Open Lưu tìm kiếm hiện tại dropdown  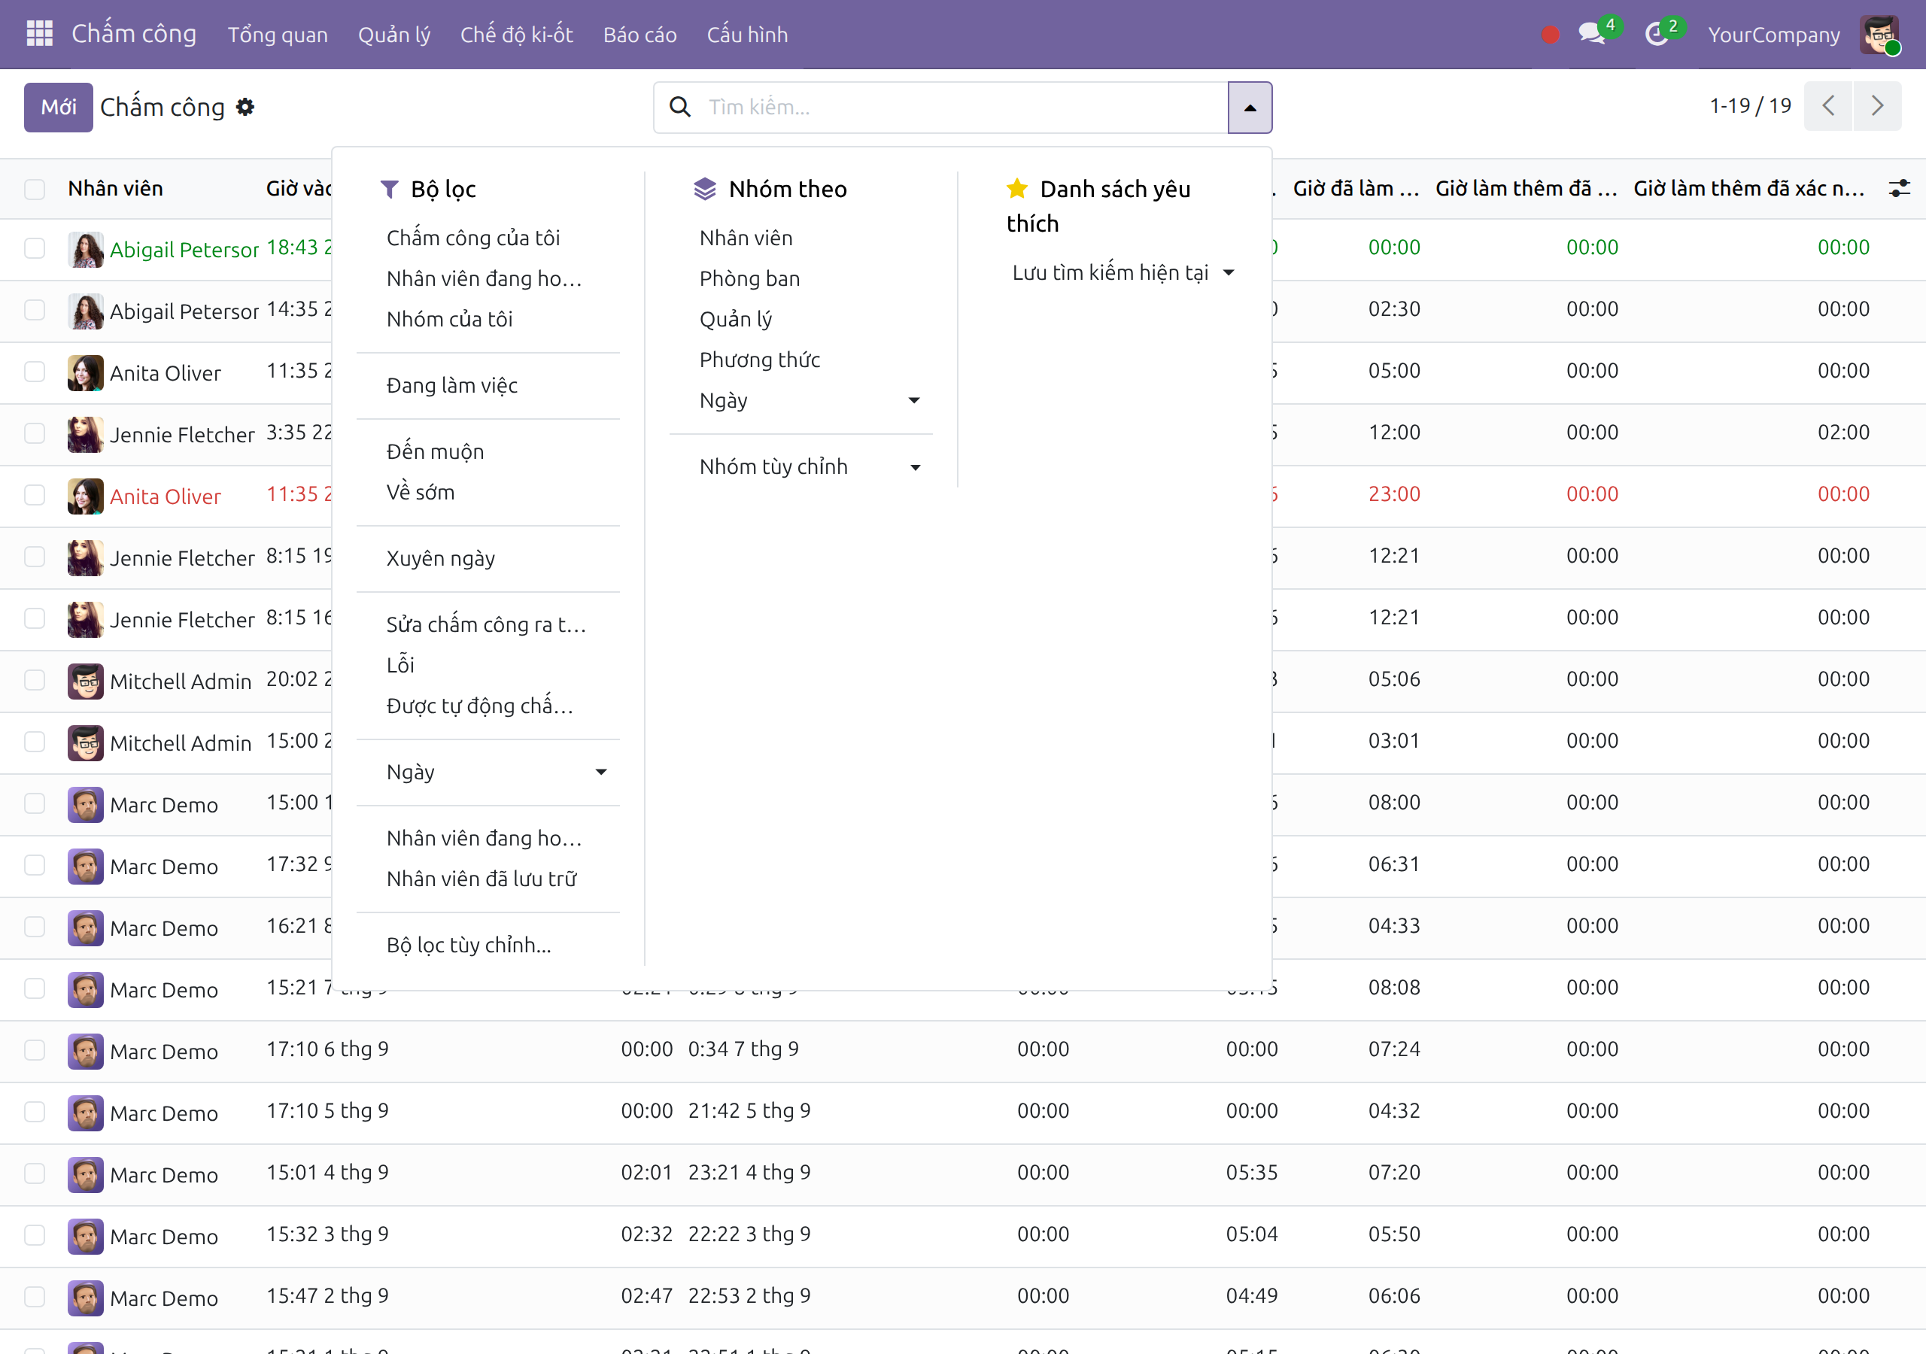(1122, 272)
